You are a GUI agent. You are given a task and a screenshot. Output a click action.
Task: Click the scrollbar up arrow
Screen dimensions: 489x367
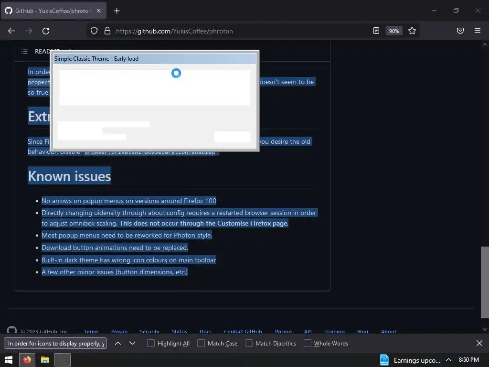point(485,44)
